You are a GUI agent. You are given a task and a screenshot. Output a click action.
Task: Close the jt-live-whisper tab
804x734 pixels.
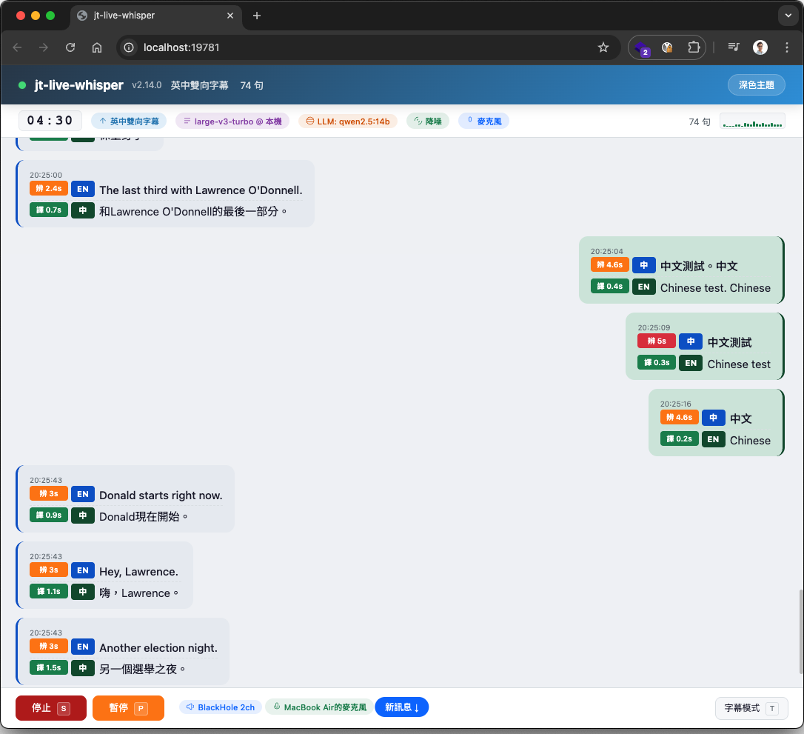point(230,16)
